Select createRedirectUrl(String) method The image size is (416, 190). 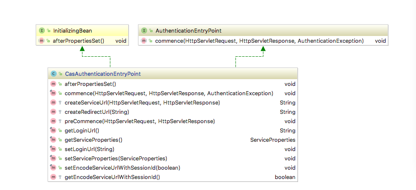click(x=97, y=112)
